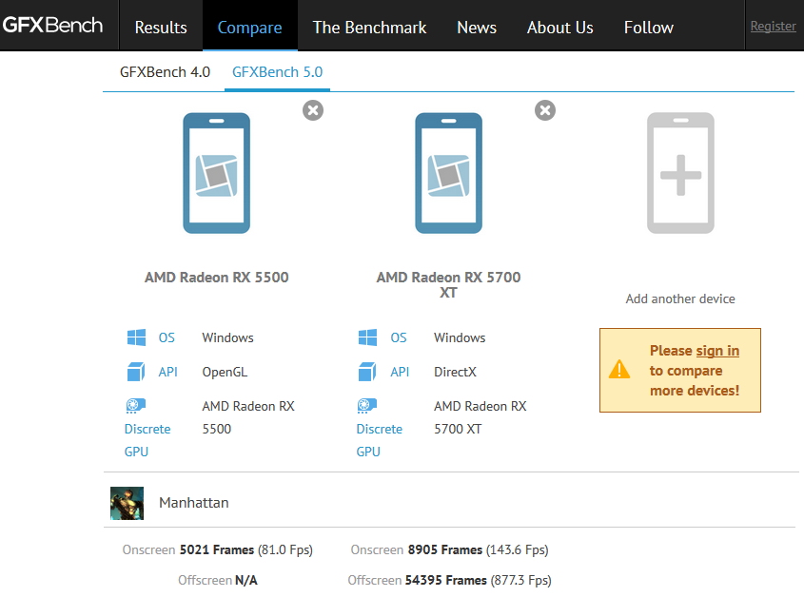Open the About Us page
The height and width of the screenshot is (597, 804).
tap(559, 28)
